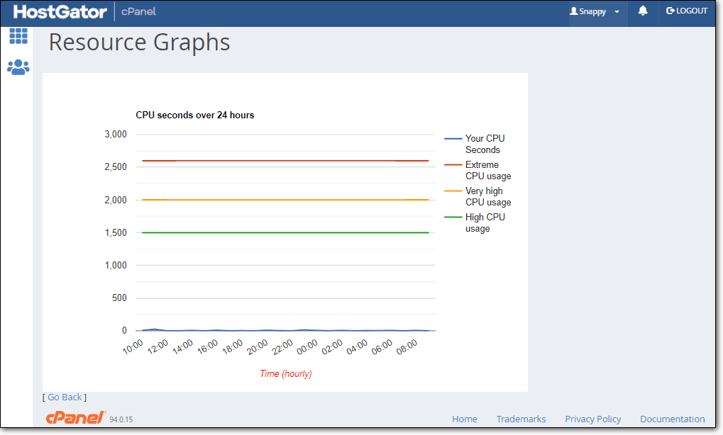
Task: Click the orange Very high CPU usage line
Action: coord(285,200)
